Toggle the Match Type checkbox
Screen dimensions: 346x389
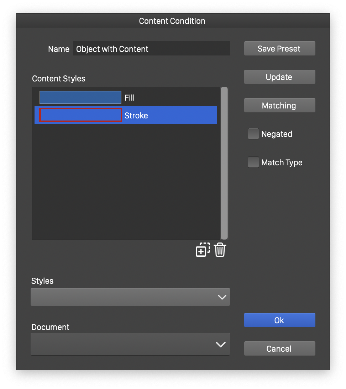point(253,162)
